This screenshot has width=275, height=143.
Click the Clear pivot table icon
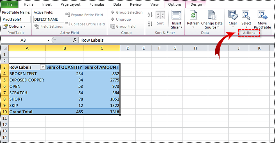coord(233,16)
